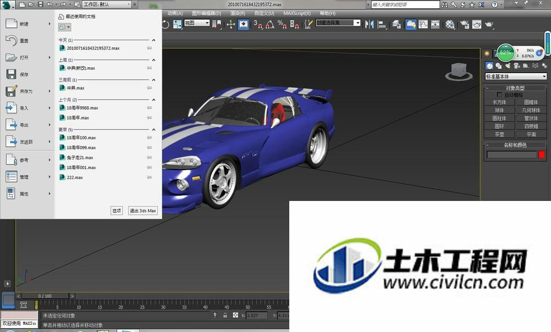Click the Edit Named Selection Sets icon
This screenshot has width=551, height=332.
308,24
